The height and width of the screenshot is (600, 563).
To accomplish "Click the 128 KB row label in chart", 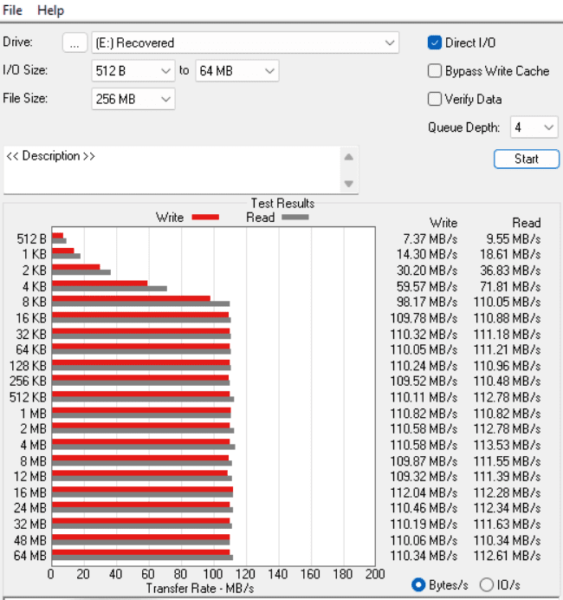I will coord(28,366).
